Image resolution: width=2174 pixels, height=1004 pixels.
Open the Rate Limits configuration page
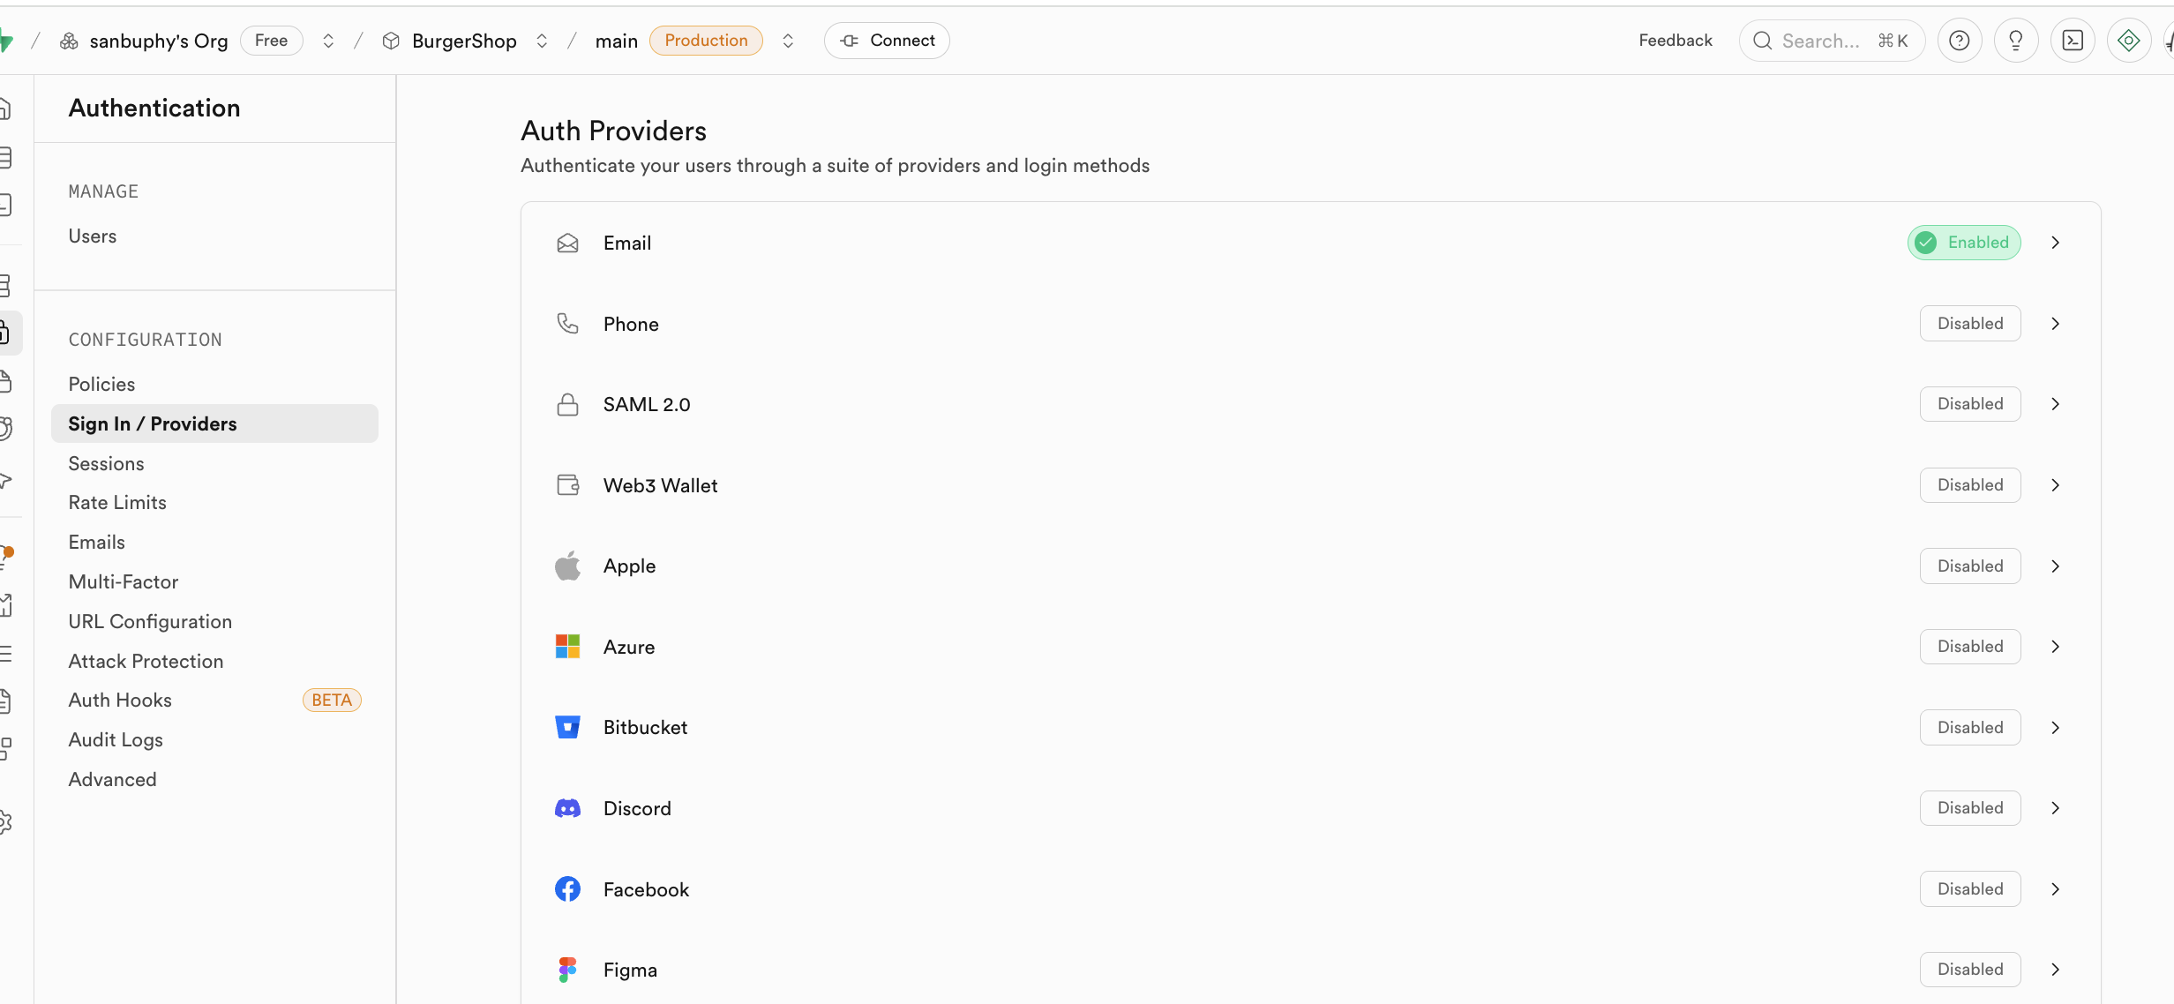(x=117, y=503)
